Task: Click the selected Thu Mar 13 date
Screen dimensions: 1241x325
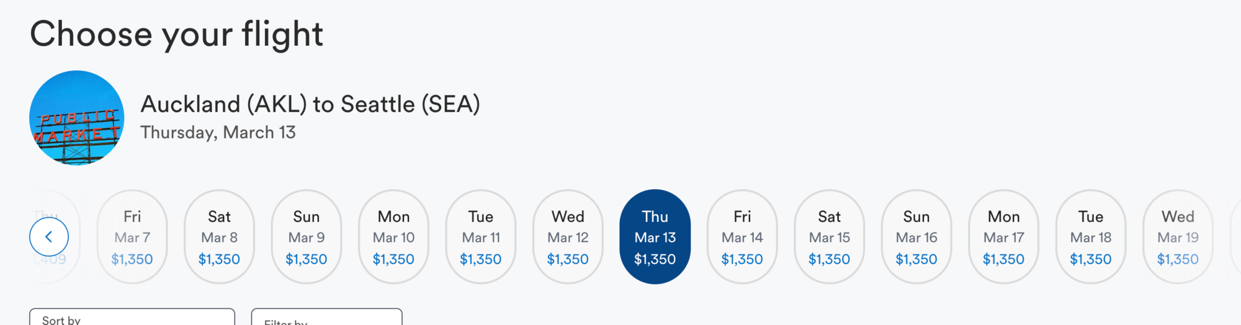Action: (x=655, y=237)
